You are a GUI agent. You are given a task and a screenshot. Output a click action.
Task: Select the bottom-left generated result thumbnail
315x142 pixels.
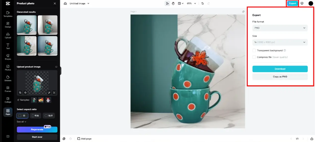tap(27, 46)
